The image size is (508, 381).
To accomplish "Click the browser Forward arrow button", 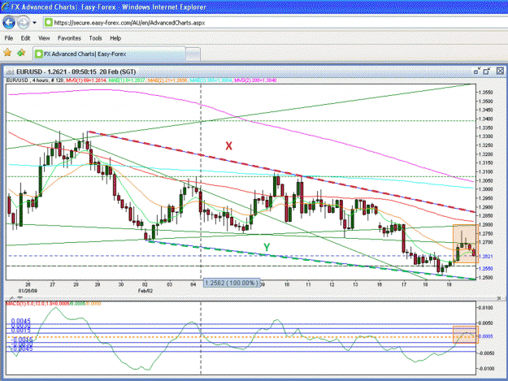I will 23,23.
